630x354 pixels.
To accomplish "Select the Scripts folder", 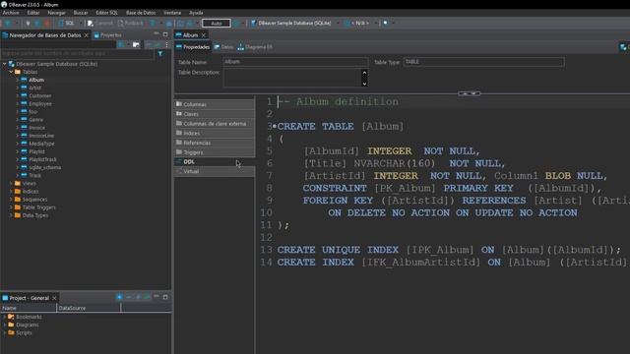I will click(24, 332).
